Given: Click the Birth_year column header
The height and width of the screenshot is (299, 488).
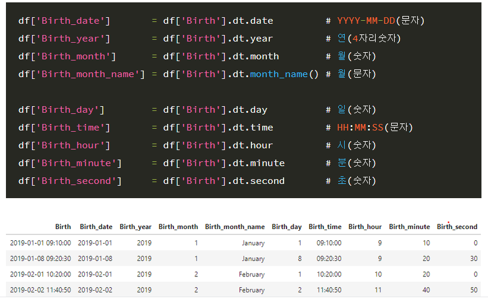Looking at the screenshot, I should tap(136, 227).
